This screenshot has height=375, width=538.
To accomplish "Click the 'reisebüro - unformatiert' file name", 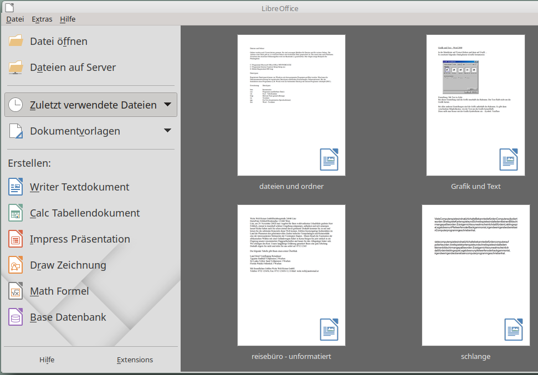I will (291, 357).
